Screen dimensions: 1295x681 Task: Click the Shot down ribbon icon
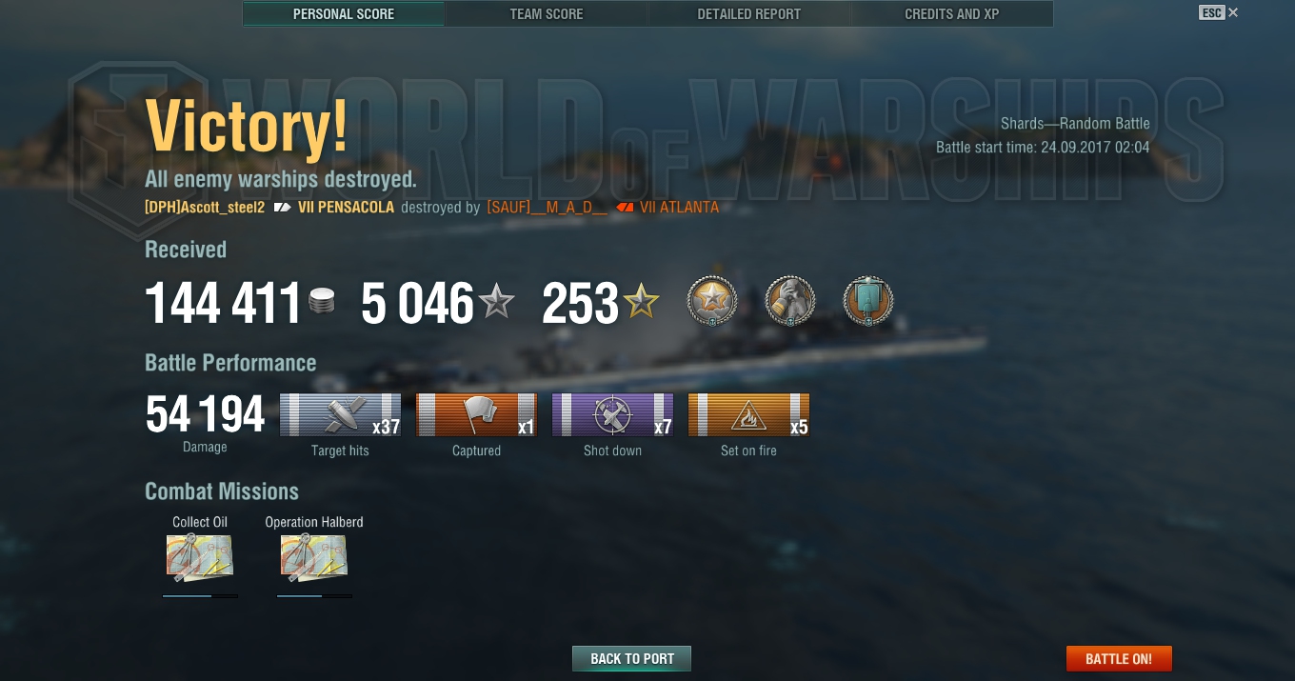(x=612, y=415)
